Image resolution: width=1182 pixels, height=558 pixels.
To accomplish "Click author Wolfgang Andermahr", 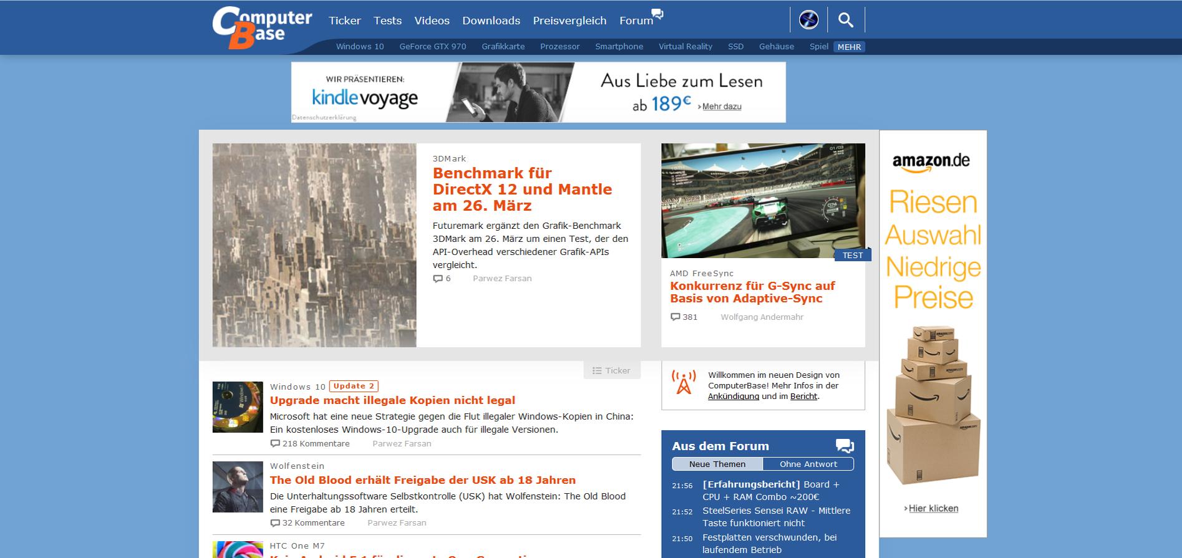I will (762, 317).
